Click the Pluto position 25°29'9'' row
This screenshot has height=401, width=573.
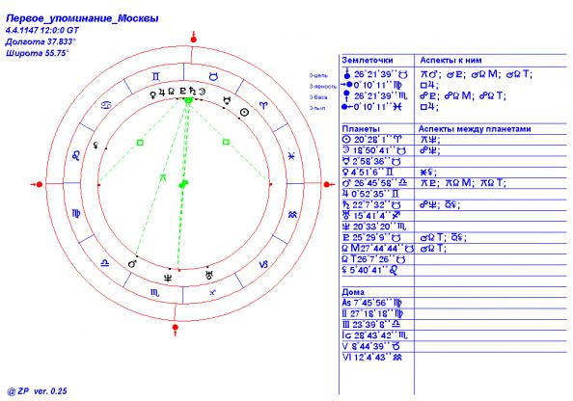pyautogui.click(x=371, y=238)
